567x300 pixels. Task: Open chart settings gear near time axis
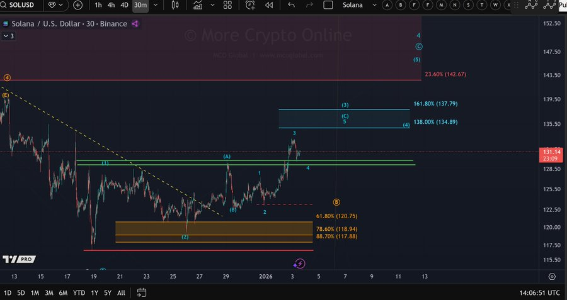click(552, 276)
